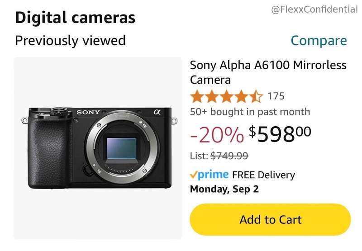This screenshot has height=251, width=362.
Task: Click the Sony A6100 camera product image
Action: (x=99, y=148)
